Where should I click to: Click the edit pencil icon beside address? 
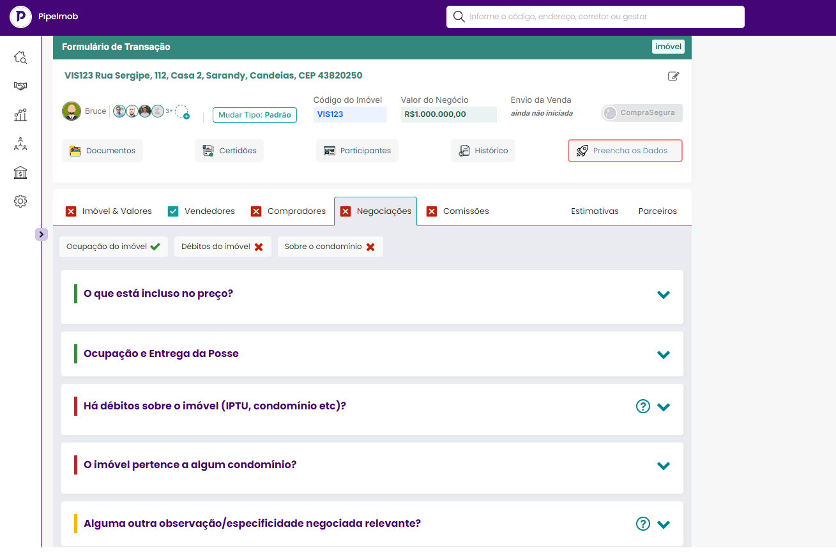[673, 77]
